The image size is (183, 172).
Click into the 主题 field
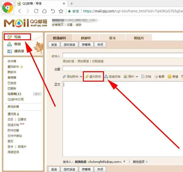[x=123, y=69]
